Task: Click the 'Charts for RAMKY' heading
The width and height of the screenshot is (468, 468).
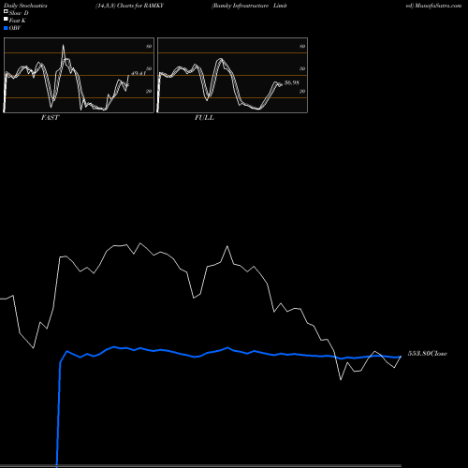Action: pyautogui.click(x=140, y=6)
